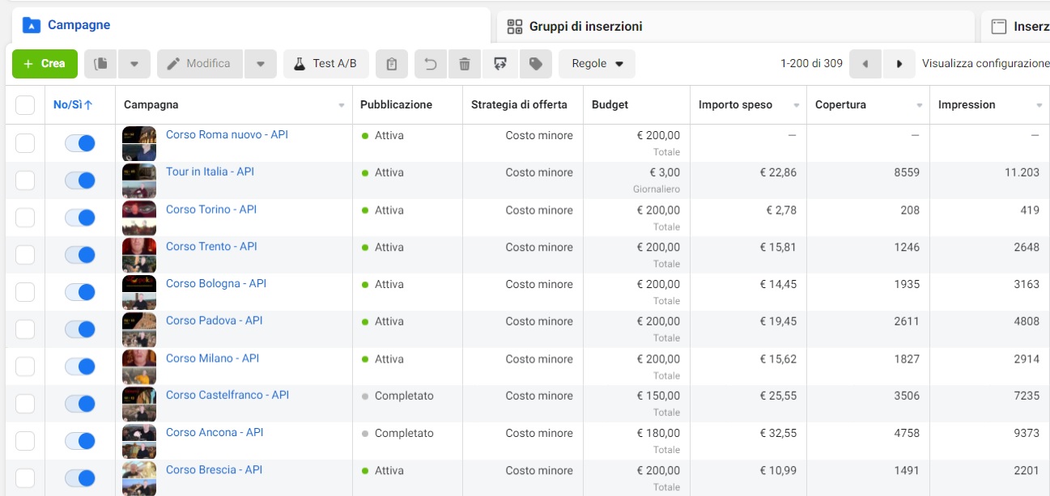
Task: Turn off the Tour in Italia campaign
Action: tap(80, 180)
